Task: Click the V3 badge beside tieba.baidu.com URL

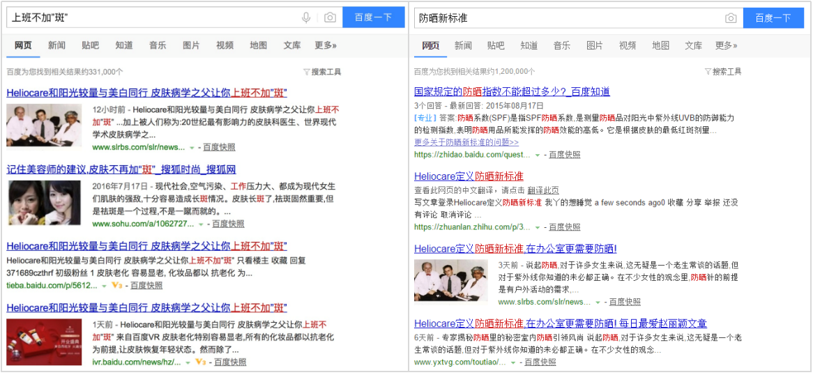Action: 116,286
